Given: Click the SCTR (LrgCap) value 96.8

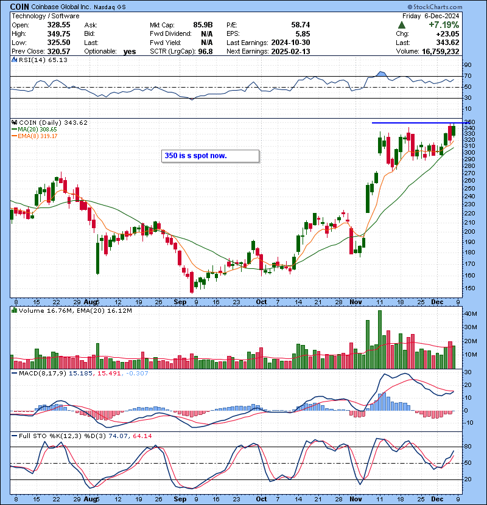Looking at the screenshot, I should coord(205,51).
